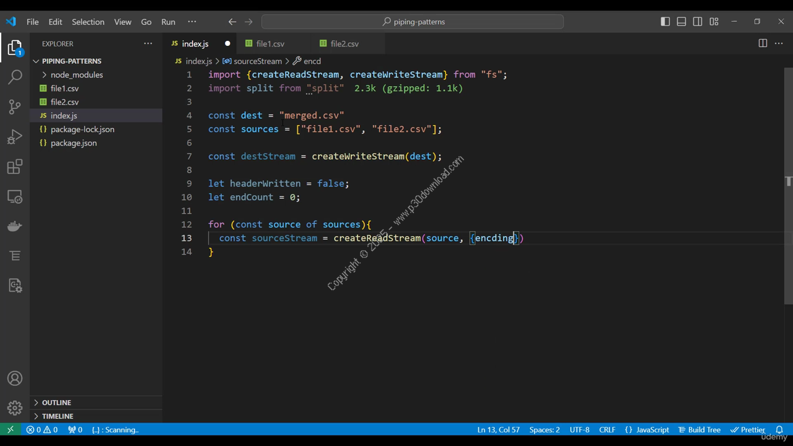Click Ln 13, Col 57 in status bar
This screenshot has width=793, height=446.
[x=498, y=429]
